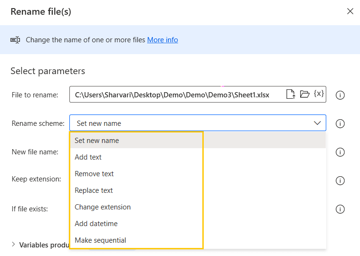Choose Change extension option
Viewport: 360px width, 256px height.
[x=198, y=207]
